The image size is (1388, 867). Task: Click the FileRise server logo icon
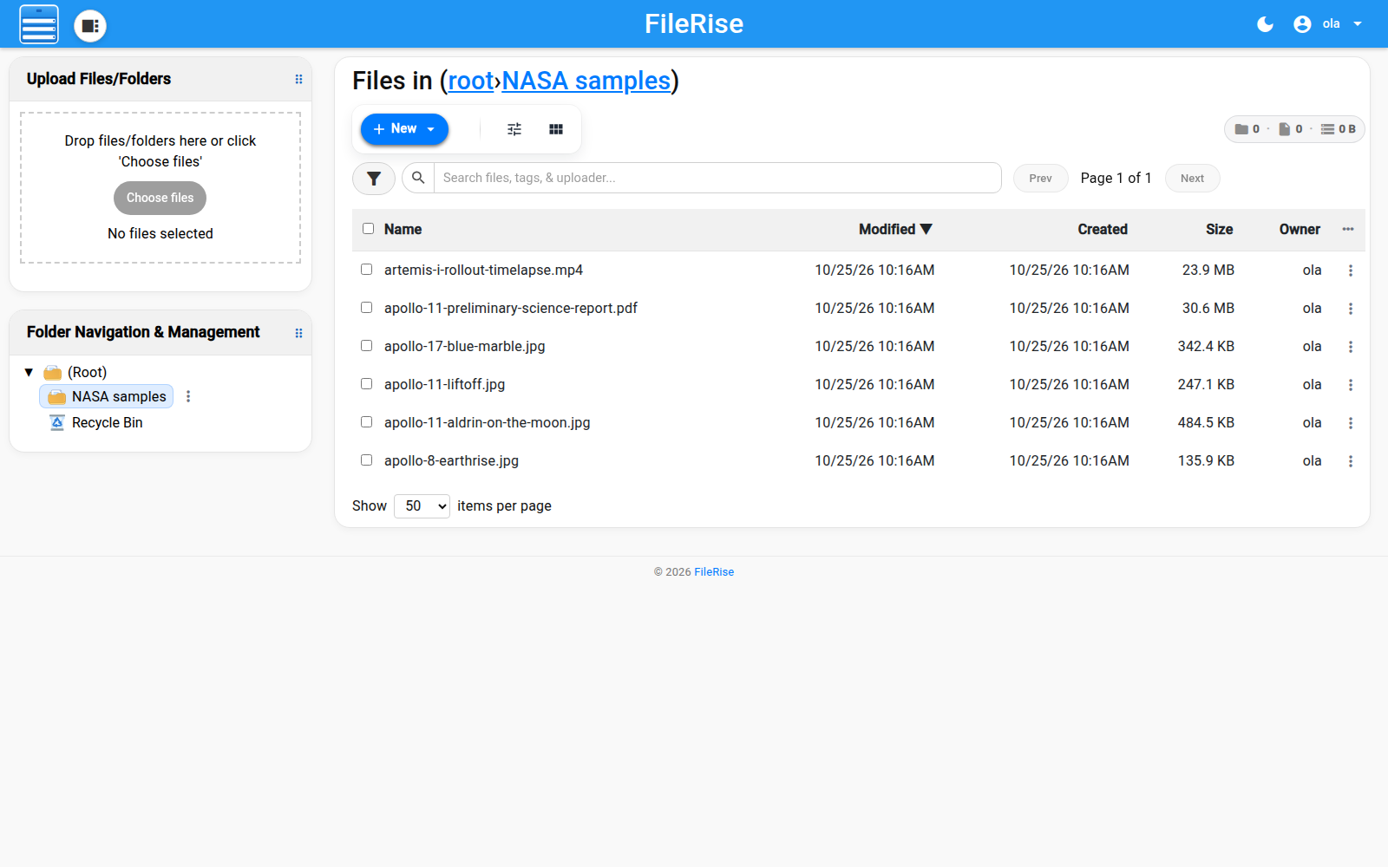coord(39,24)
